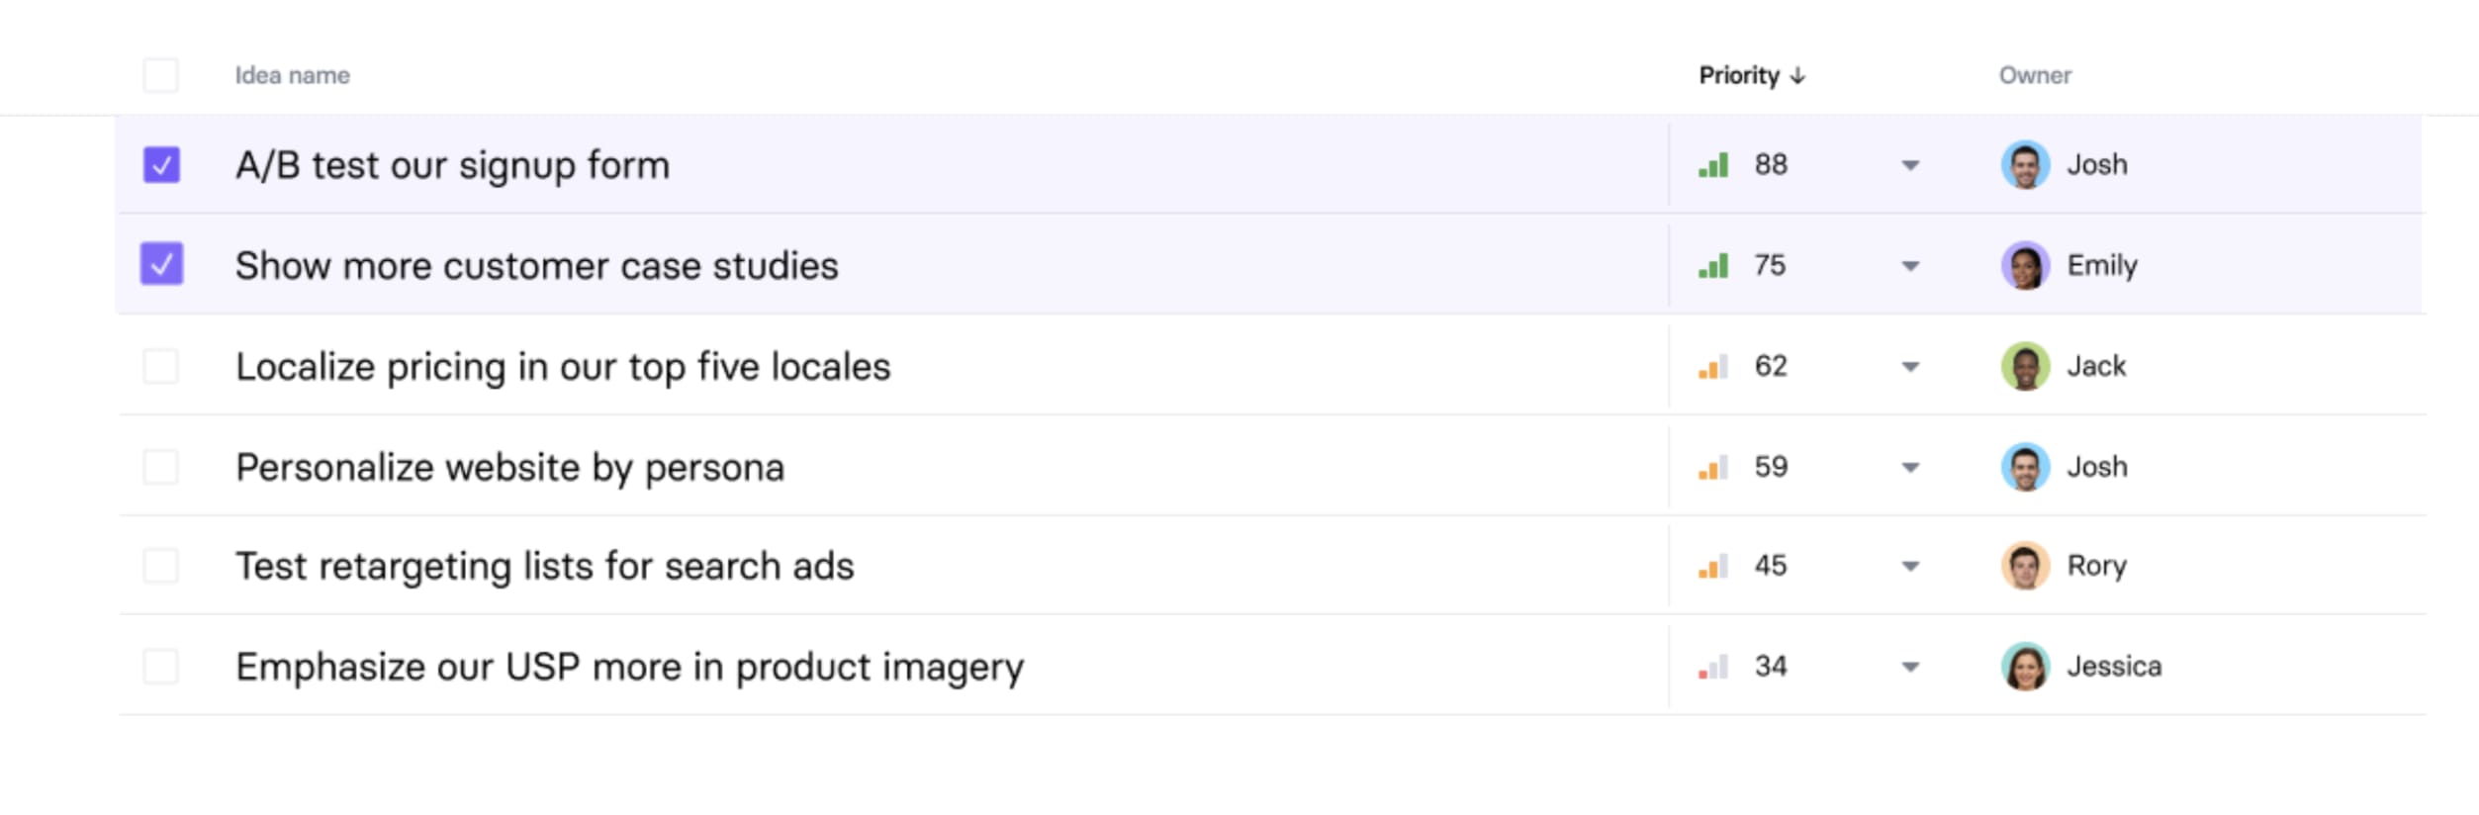Open the priority dropdown for the 88 row
2479x815 pixels.
coord(1910,165)
